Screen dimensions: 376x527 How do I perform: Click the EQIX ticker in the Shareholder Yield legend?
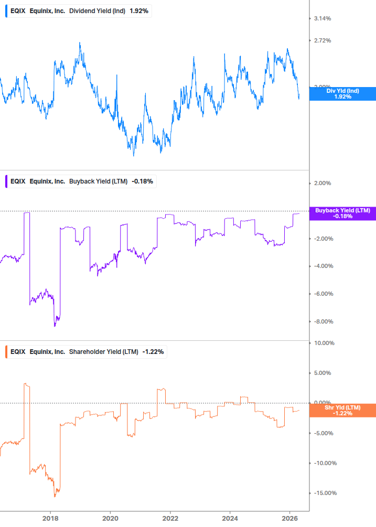(18, 351)
